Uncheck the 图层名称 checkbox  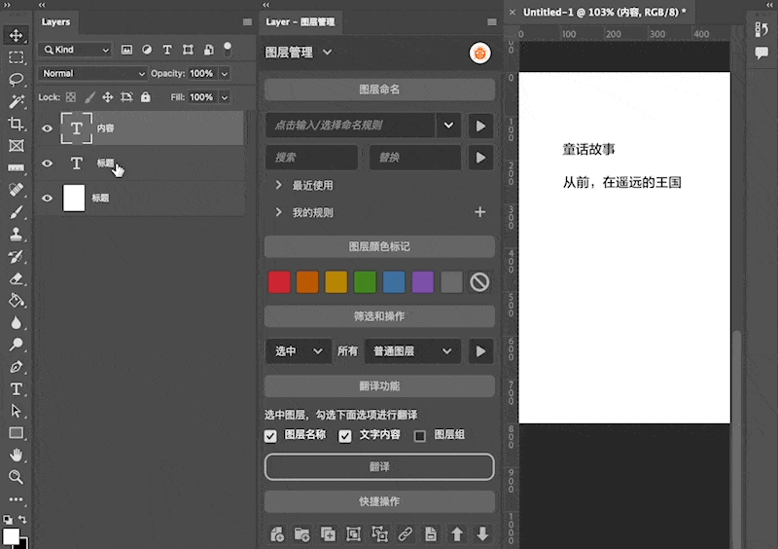coord(270,436)
